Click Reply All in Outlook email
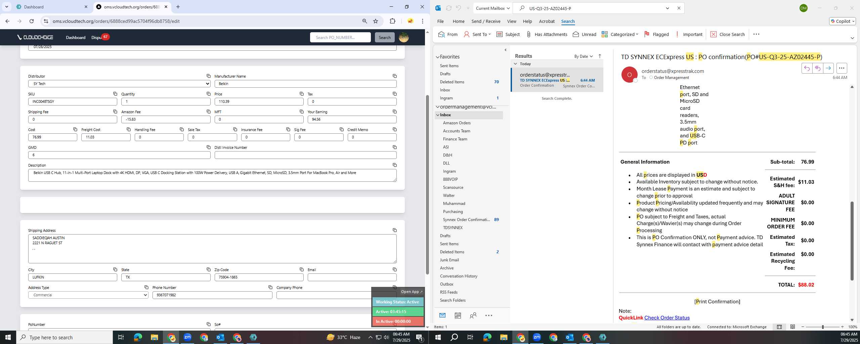The width and height of the screenshot is (860, 344). (817, 68)
